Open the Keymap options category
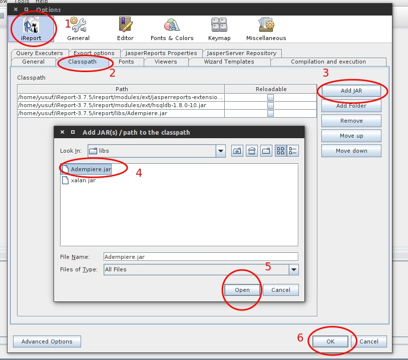Screen dimensions: 408x360 point(219,29)
